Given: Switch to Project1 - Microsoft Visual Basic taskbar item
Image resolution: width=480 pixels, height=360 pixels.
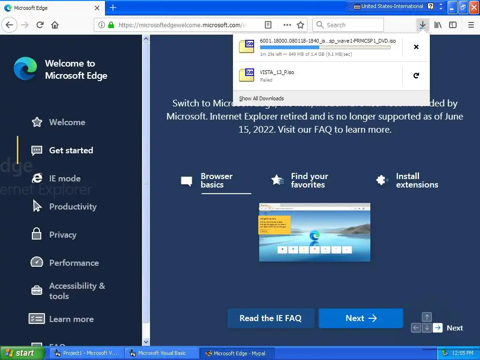Looking at the screenshot, I should 86,353.
